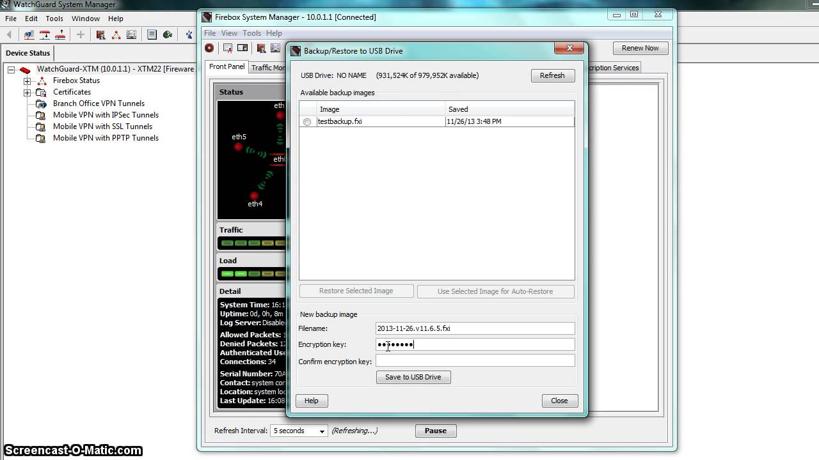Open Window menu in WatchGuard System Manager

coord(85,19)
